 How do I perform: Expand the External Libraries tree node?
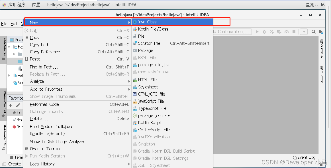(9, 75)
